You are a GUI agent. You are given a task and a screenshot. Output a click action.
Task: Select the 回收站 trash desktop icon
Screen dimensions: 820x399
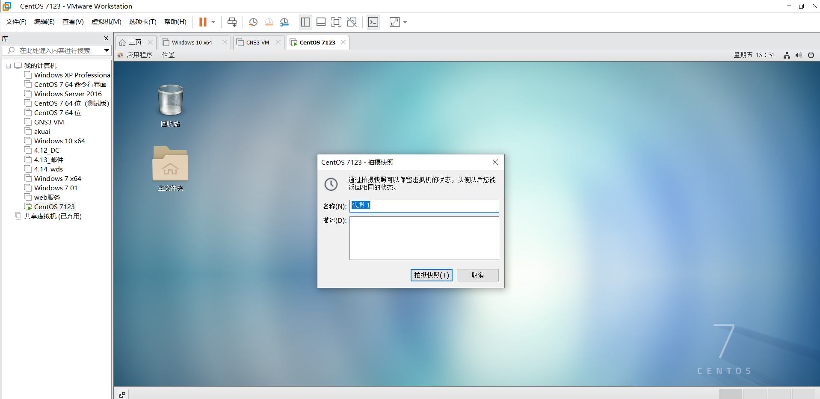click(170, 106)
